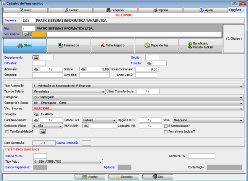The image size is (248, 181).
Task: Open Beneficiário Pensão Judicial tab
Action: click(201, 45)
